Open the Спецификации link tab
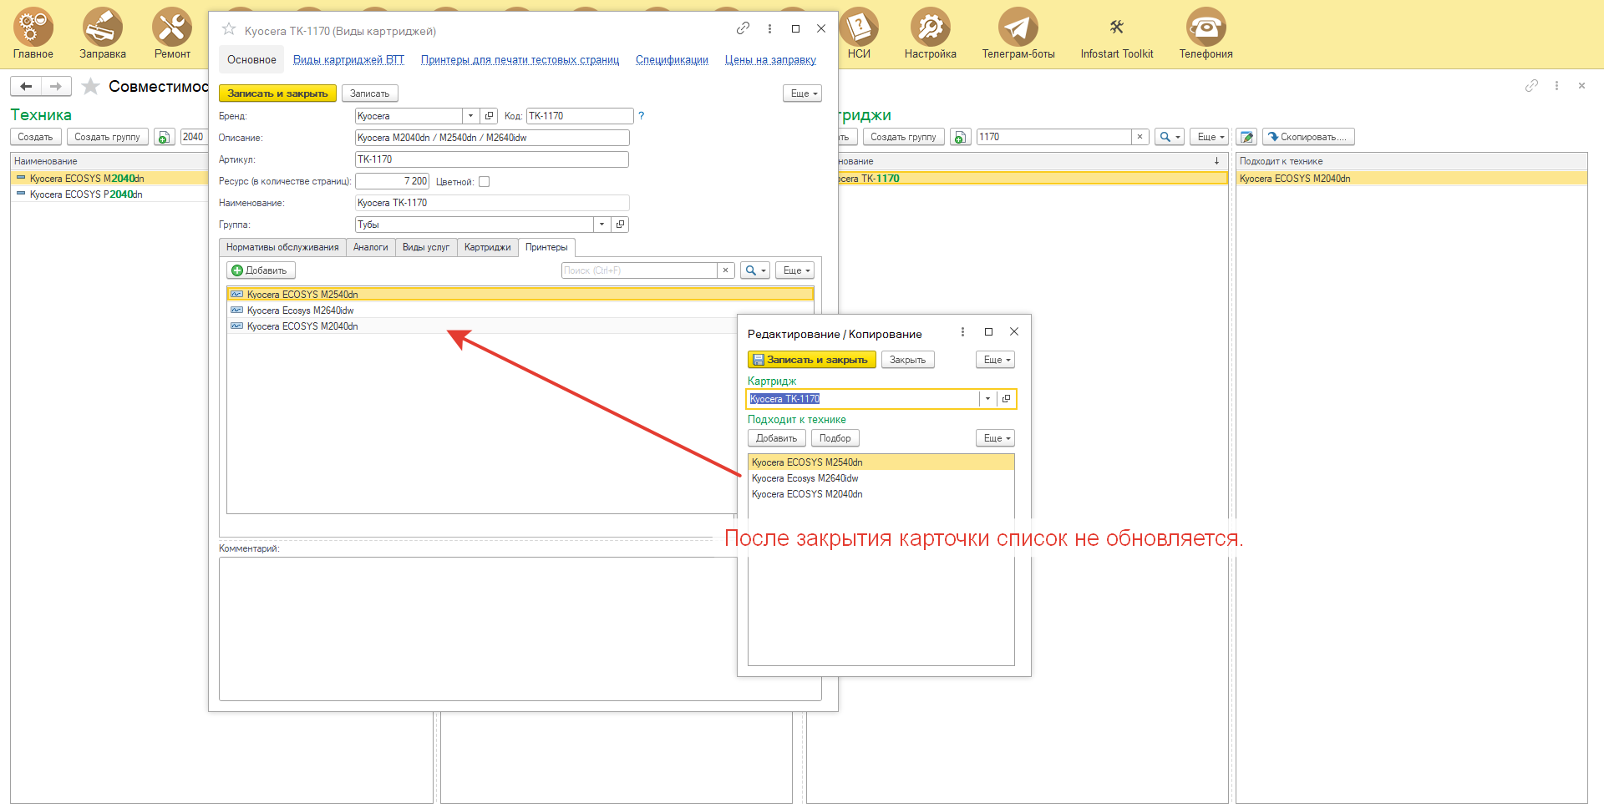 (672, 60)
